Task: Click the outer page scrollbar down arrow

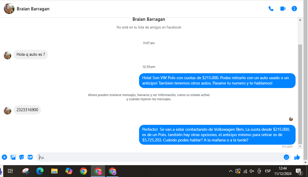Action: pyautogui.click(x=305, y=162)
